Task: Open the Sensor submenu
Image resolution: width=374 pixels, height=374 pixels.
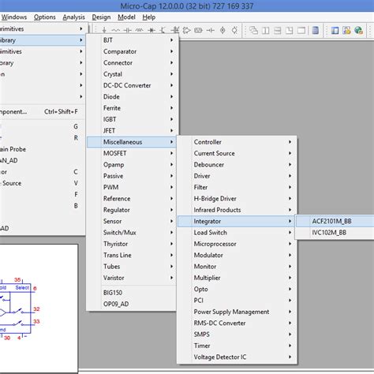Action: pyautogui.click(x=133, y=221)
